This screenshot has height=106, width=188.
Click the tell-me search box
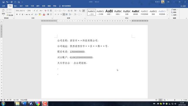tap(65, 6)
